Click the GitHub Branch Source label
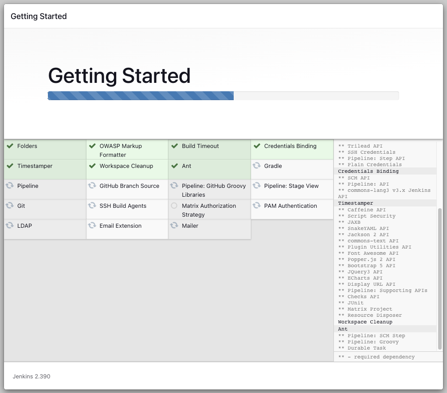Screen dimensions: 447x393 click(129, 186)
